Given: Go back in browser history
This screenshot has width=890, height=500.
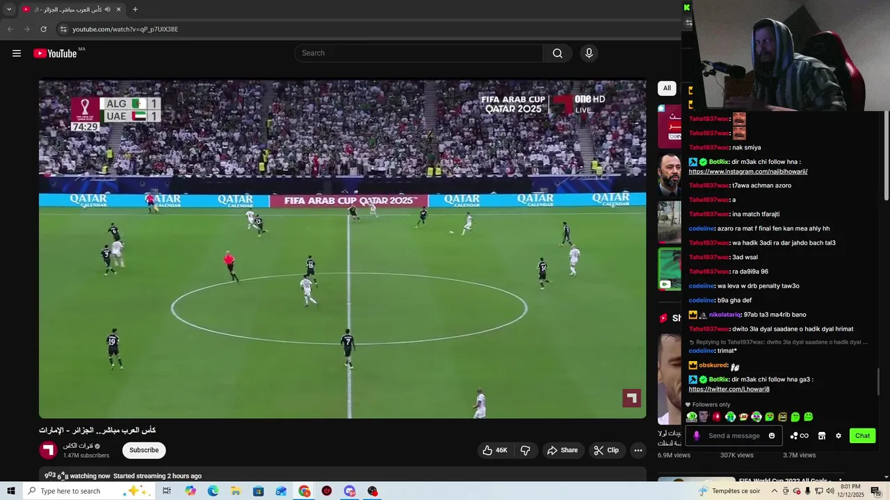Looking at the screenshot, I should (x=10, y=29).
